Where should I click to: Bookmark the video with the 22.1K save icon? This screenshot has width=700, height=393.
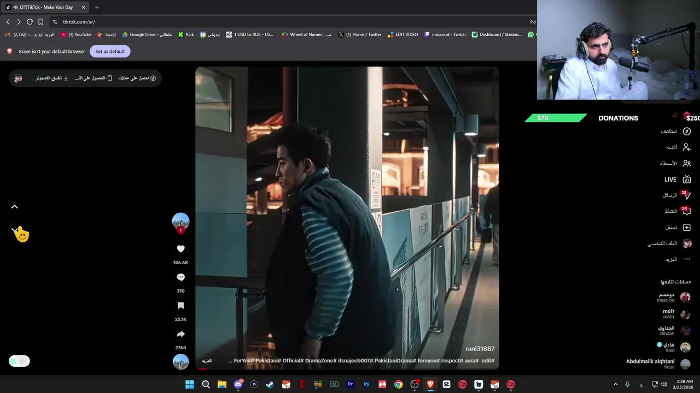(x=180, y=306)
